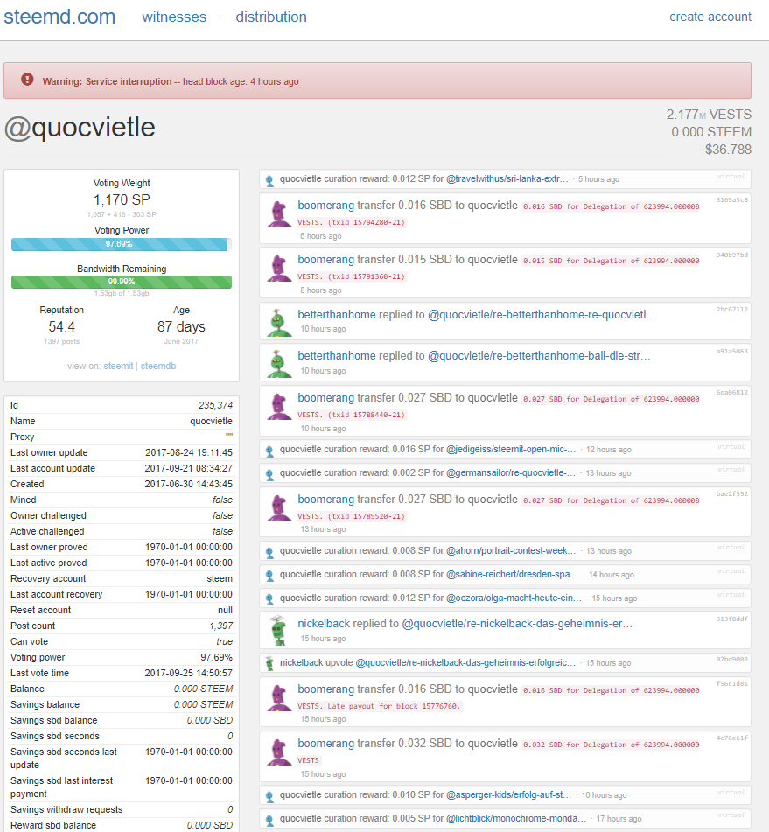This screenshot has height=832, width=769.
Task: Click the Voting Power progress bar
Action: 122,244
